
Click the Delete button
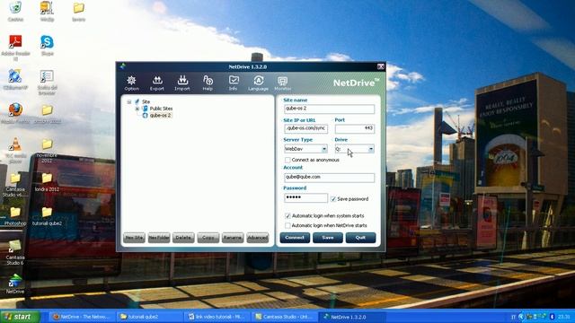(x=183, y=238)
